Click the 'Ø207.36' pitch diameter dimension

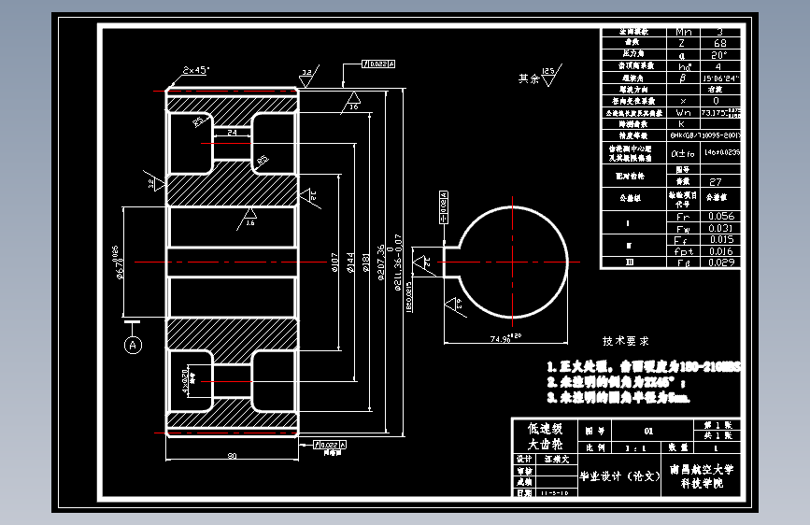[381, 262]
